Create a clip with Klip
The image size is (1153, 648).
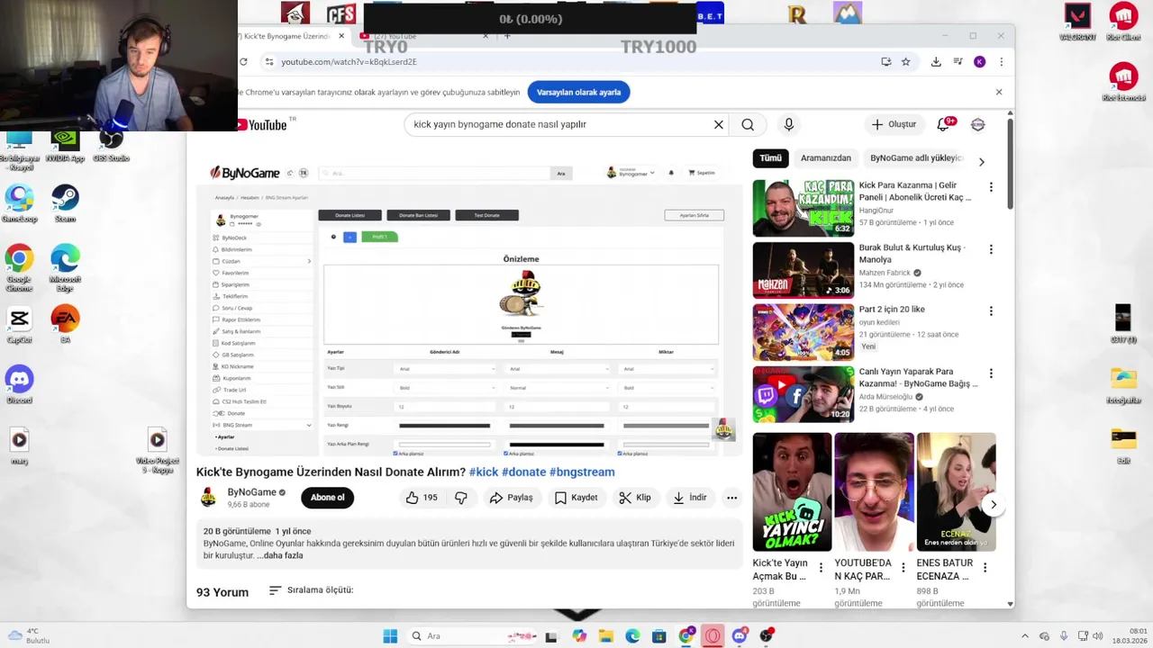coord(635,498)
